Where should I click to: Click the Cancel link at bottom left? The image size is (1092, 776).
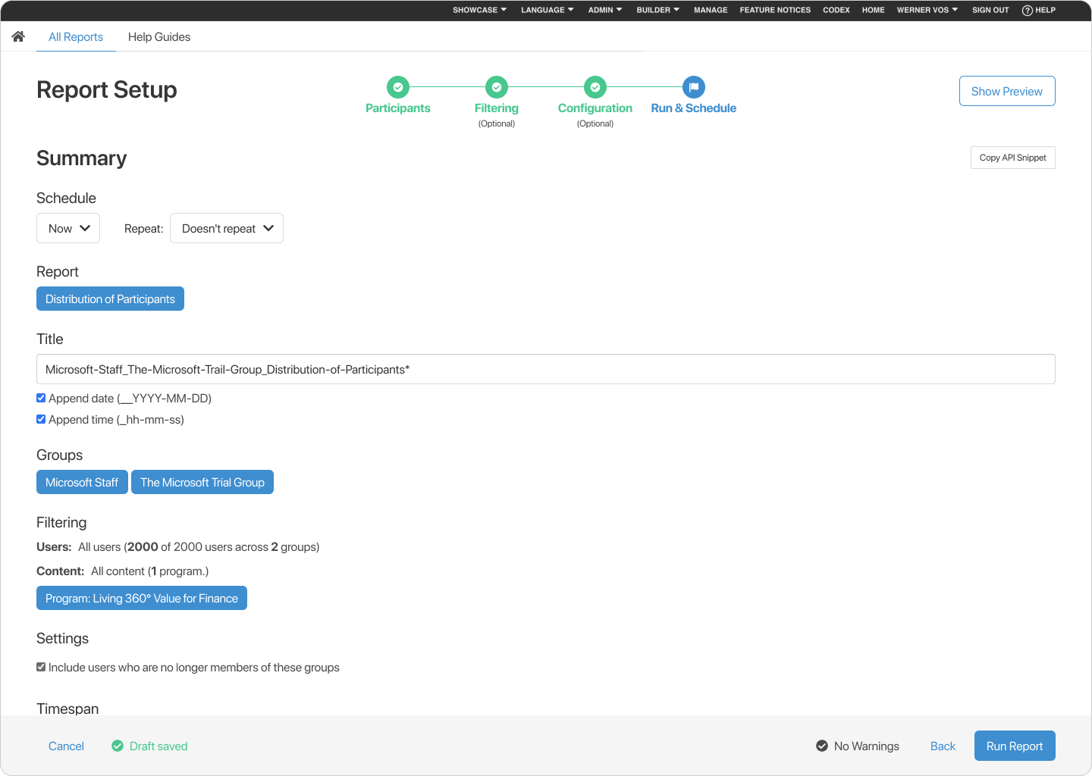point(66,746)
